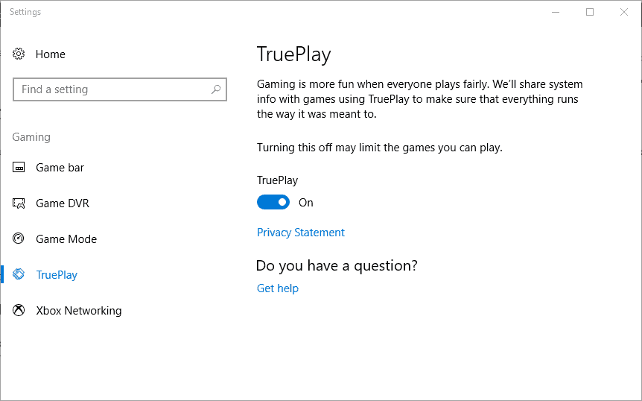Image resolution: width=642 pixels, height=401 pixels.
Task: Click the Game bar icon
Action: point(19,168)
